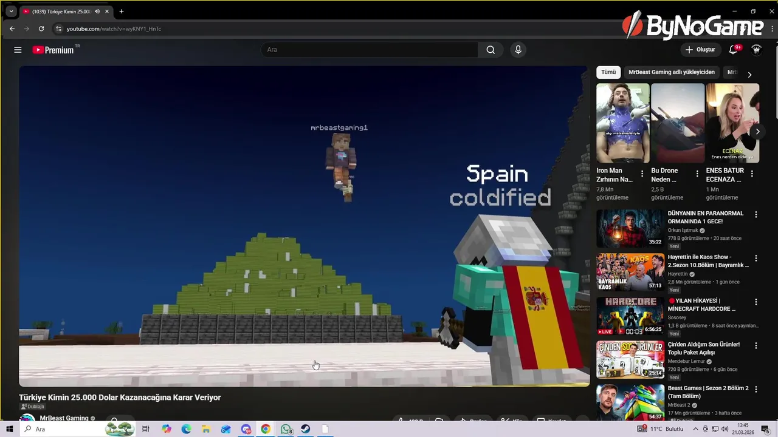This screenshot has height=437, width=778.
Task: Select the Tümü filter chip
Action: (608, 72)
